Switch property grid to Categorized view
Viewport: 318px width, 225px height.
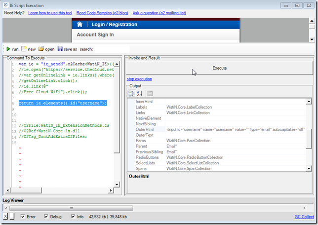[132, 93]
